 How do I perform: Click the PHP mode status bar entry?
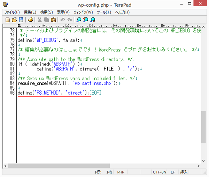[121, 172]
